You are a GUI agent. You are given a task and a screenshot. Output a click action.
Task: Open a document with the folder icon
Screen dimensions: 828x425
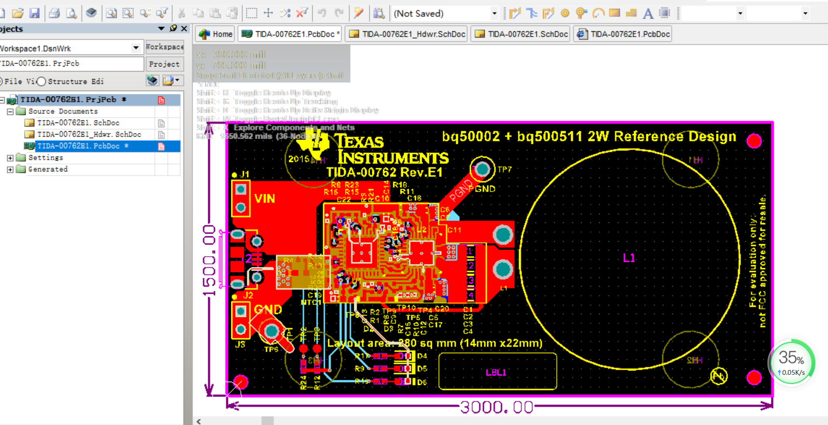(18, 13)
